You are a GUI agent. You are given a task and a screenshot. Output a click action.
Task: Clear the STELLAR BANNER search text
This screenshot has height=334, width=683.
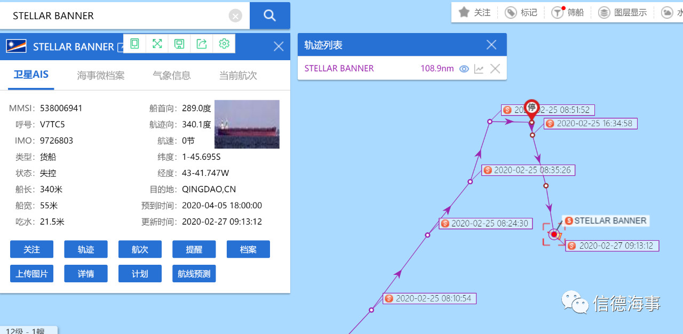coord(235,16)
